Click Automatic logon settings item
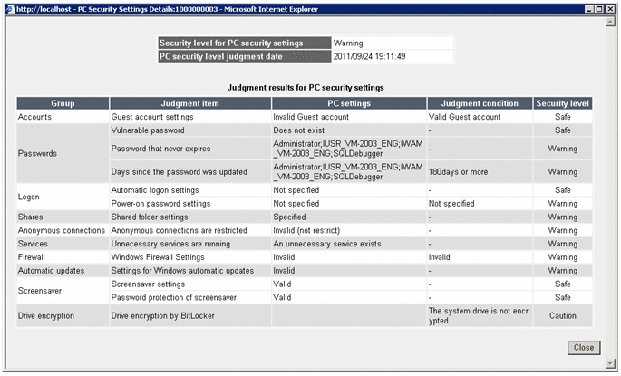 [190, 190]
